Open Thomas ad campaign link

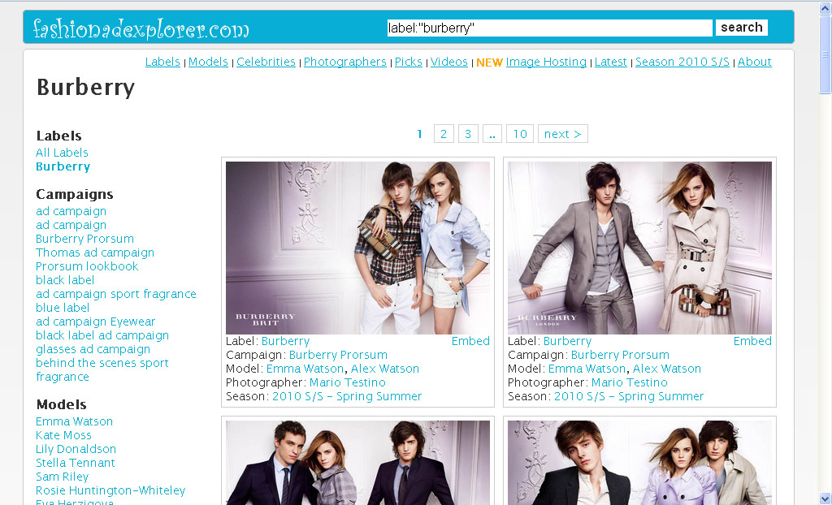pos(95,252)
